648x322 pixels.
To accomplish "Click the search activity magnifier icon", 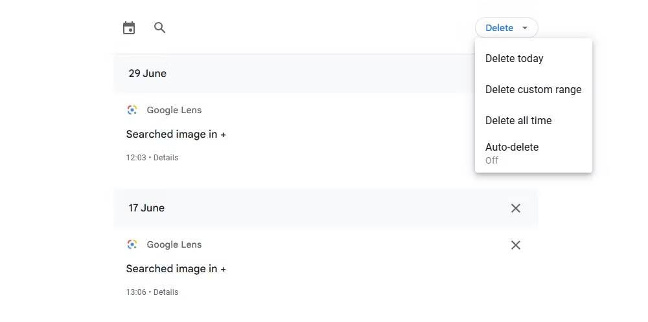I will click(160, 28).
